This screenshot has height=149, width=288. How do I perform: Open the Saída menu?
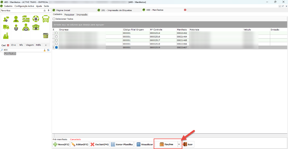pos(46,6)
